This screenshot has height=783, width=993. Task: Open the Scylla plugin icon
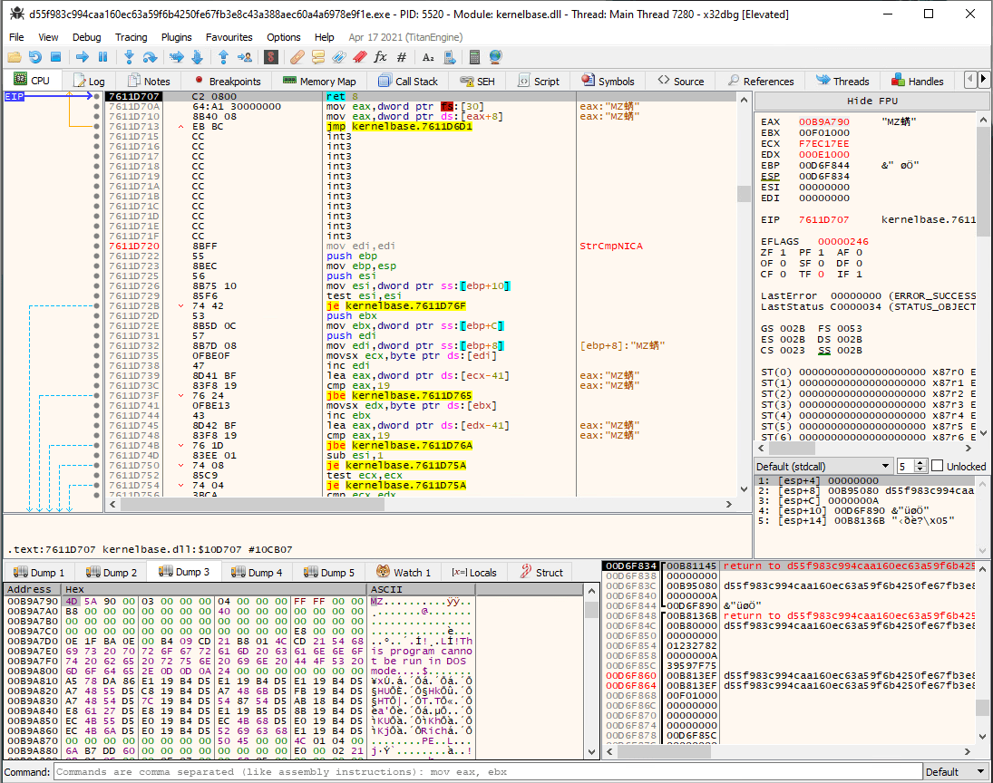[270, 57]
